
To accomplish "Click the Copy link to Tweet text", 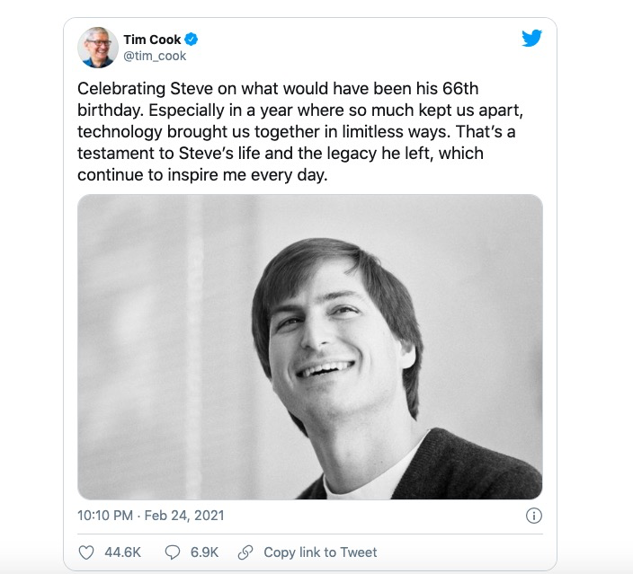I will point(321,552).
